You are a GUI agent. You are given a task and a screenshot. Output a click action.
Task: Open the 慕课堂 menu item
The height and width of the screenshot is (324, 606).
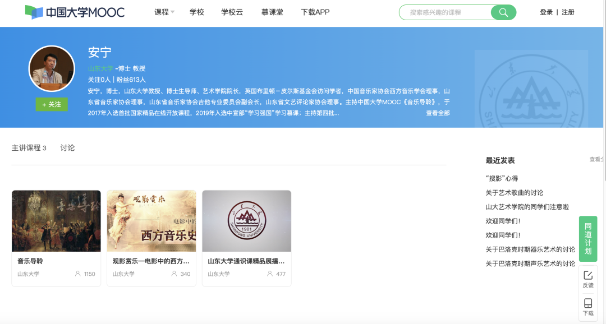pyautogui.click(x=272, y=12)
